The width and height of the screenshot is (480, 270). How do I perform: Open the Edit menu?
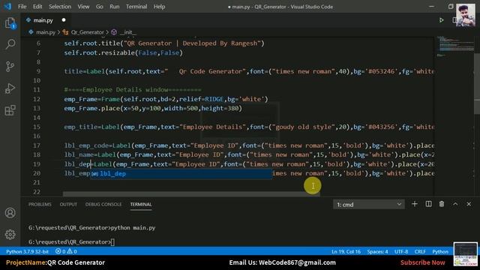(x=37, y=7)
